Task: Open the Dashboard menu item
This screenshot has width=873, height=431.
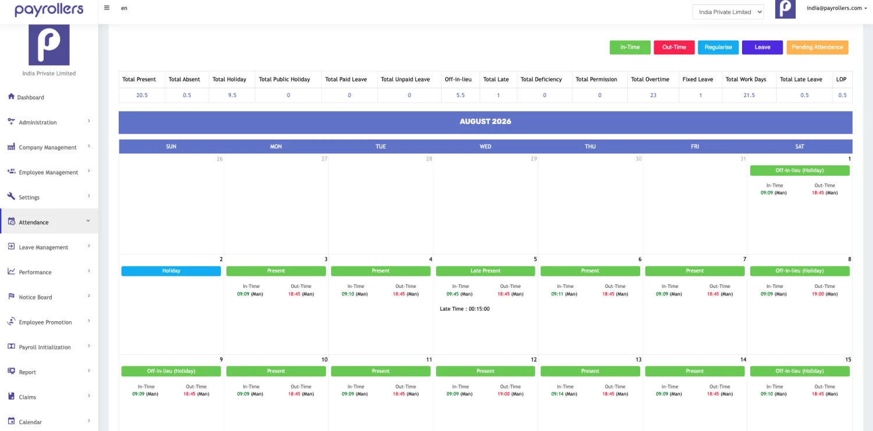Action: coord(49,97)
